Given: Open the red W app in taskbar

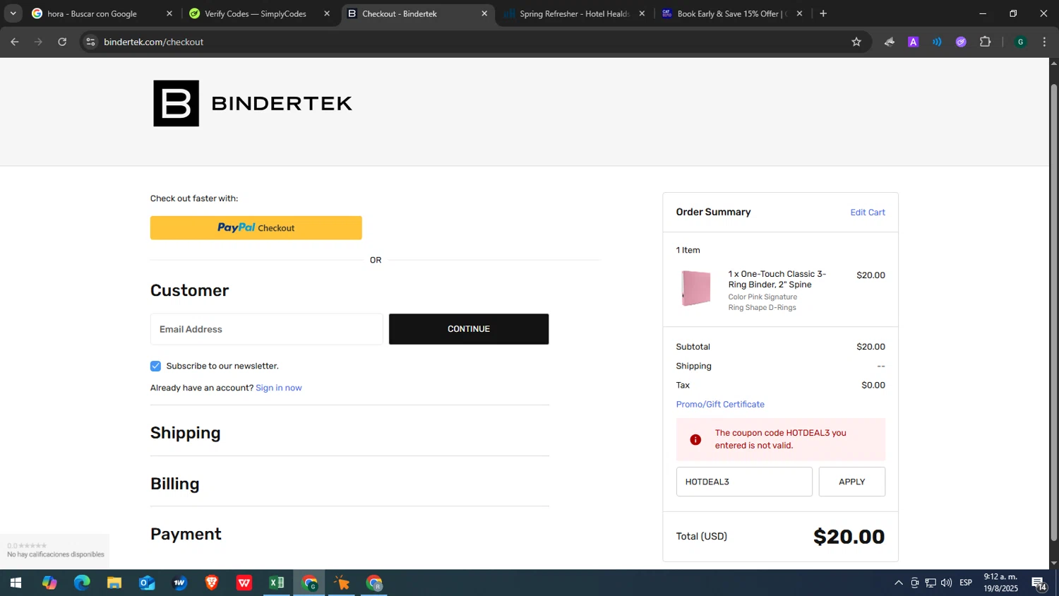Looking at the screenshot, I should (x=244, y=583).
